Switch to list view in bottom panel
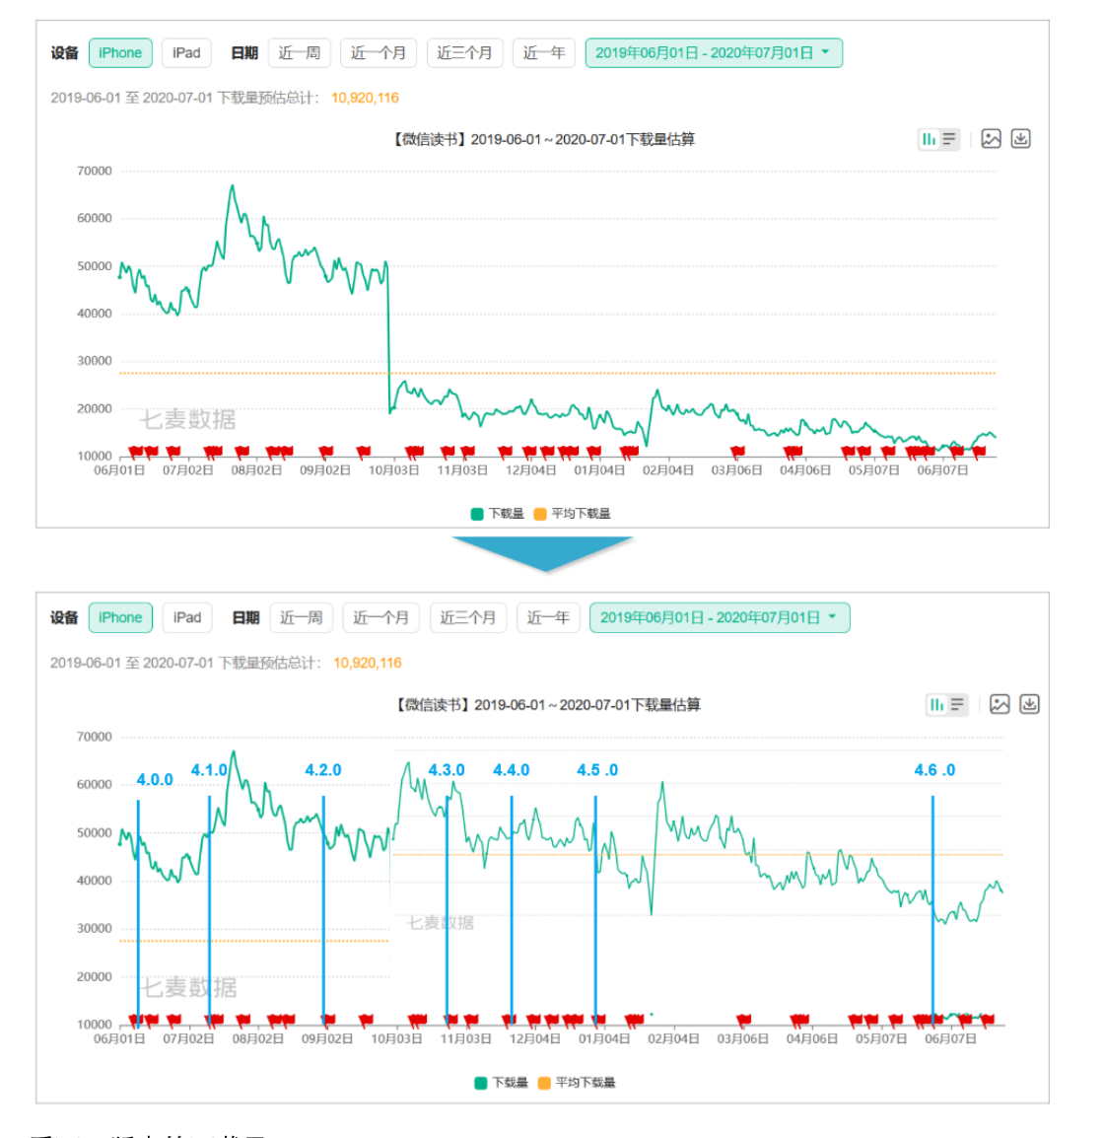Screen dimensions: 1104x1138 tap(957, 704)
